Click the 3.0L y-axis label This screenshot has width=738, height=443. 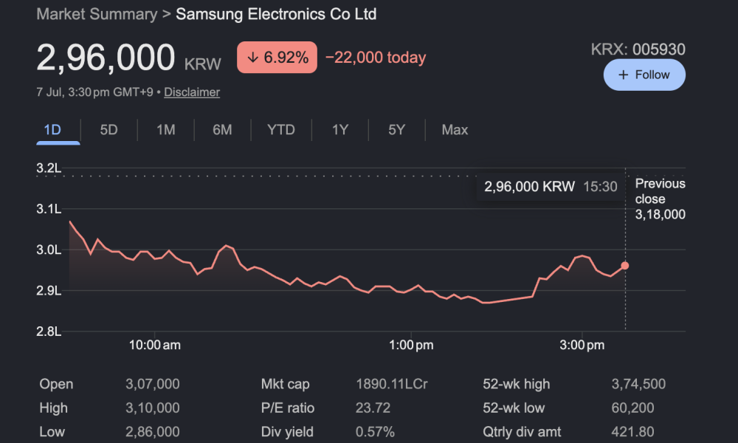click(x=49, y=250)
